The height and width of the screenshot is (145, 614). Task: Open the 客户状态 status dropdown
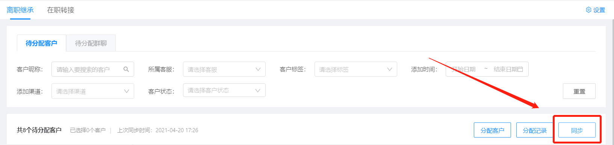click(224, 90)
